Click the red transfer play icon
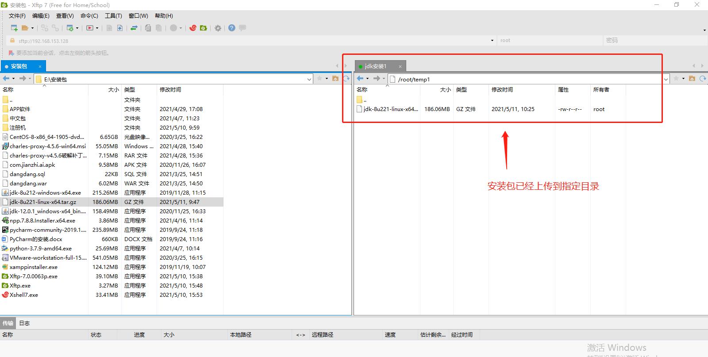Viewport: 708px width, 357px height. coord(90,28)
